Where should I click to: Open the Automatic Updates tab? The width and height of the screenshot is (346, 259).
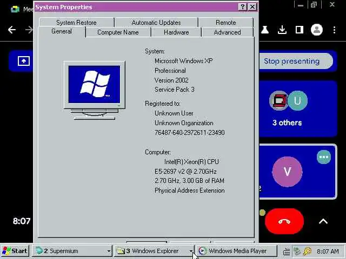point(156,23)
